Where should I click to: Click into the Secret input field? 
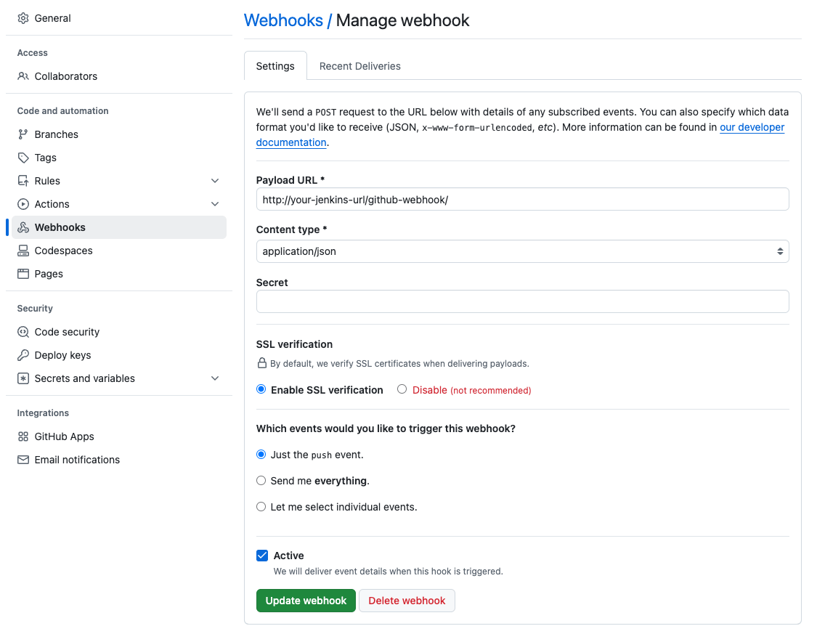coord(522,301)
